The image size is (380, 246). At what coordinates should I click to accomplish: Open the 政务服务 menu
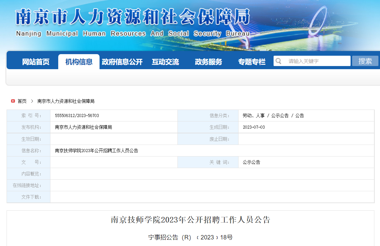click(208, 62)
